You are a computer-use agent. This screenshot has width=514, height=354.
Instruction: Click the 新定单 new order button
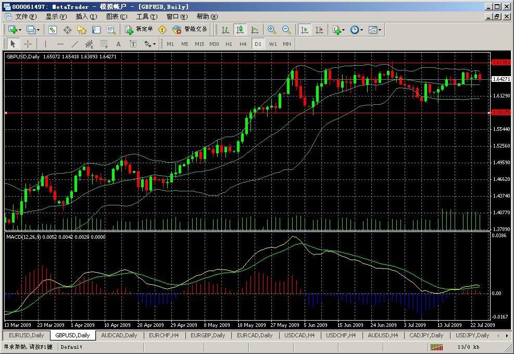click(x=139, y=30)
